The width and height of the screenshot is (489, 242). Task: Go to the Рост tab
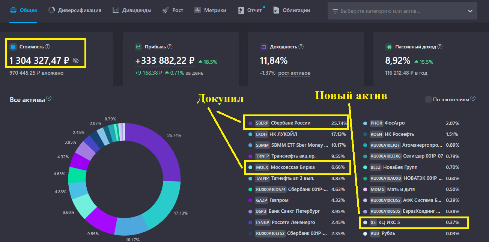click(173, 10)
